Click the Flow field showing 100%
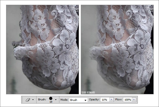Viewport: 159px width, 107px height. coord(127,100)
